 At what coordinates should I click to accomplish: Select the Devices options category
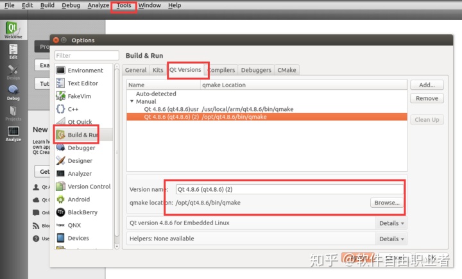tap(83, 238)
